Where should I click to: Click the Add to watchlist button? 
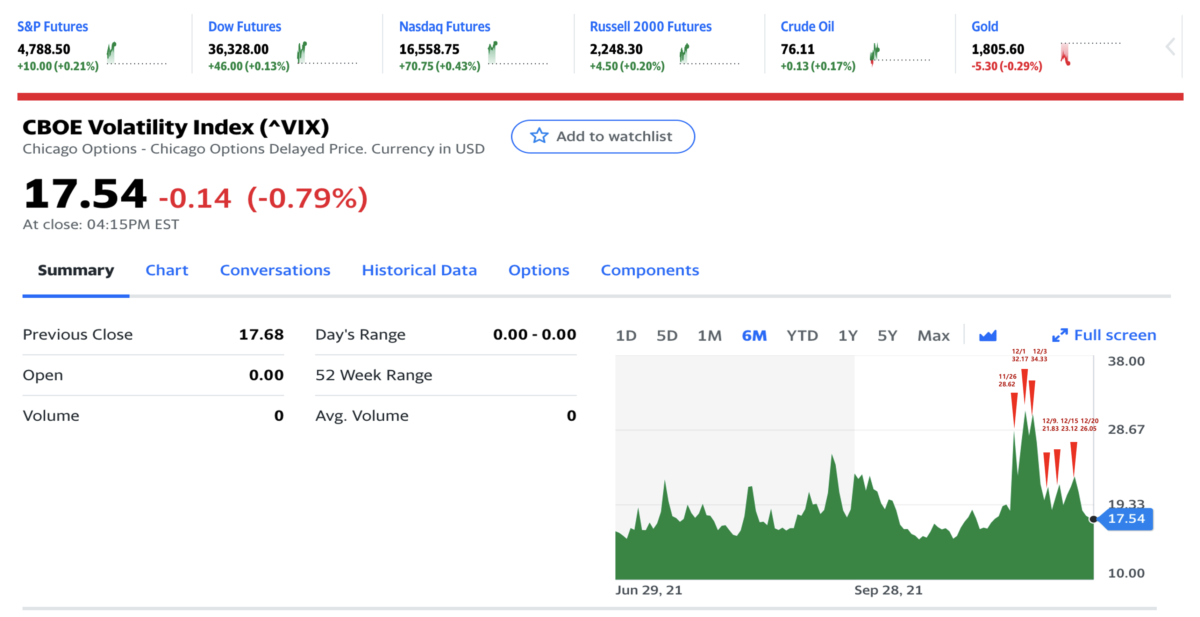click(x=603, y=136)
